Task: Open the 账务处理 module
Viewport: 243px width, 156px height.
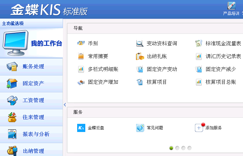Action: click(31, 67)
